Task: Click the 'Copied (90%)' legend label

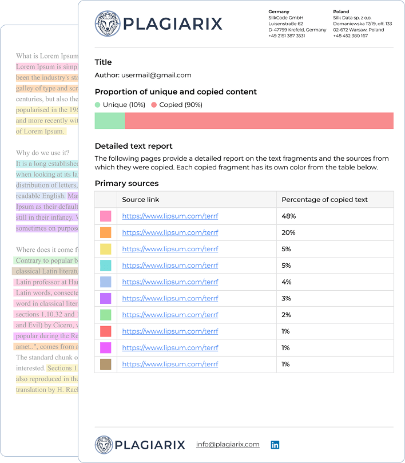Action: coord(181,105)
